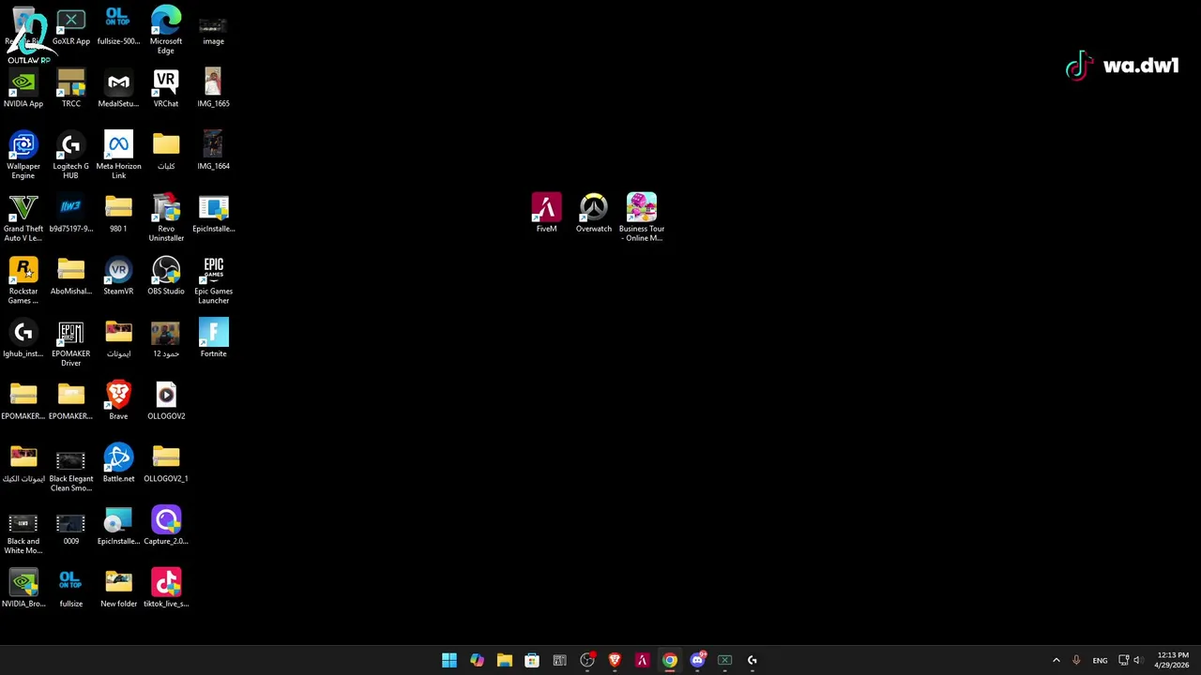Viewport: 1201px width, 675px height.
Task: Select the 'New folder' folder
Action: coord(118,589)
